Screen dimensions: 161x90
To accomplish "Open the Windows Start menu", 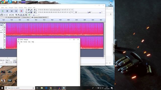I will pyautogui.click(x=2, y=88).
